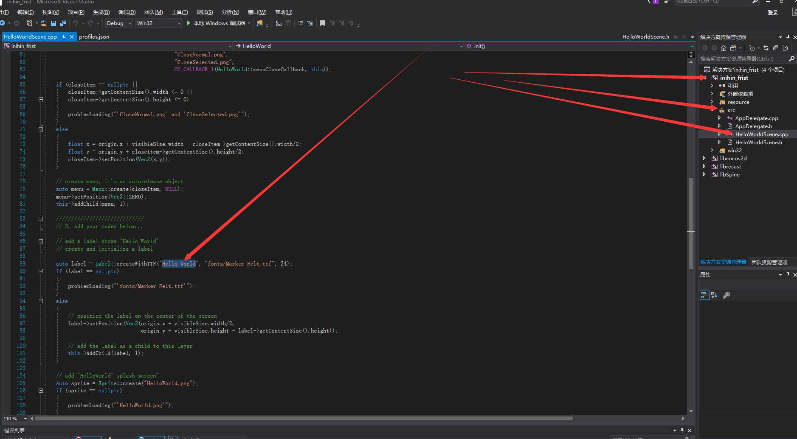Close the HelloWorldScene.cpp tab
797x439 pixels.
point(72,37)
